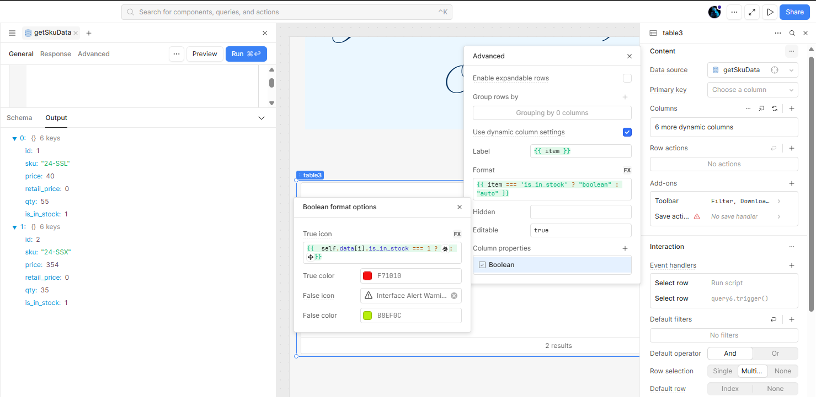Image resolution: width=816 pixels, height=397 pixels.
Task: Clear the False icon selection
Action: [x=454, y=296]
